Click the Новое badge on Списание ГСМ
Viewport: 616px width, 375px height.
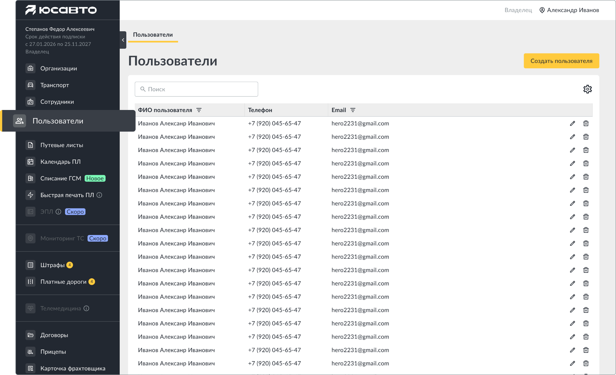[x=95, y=178]
